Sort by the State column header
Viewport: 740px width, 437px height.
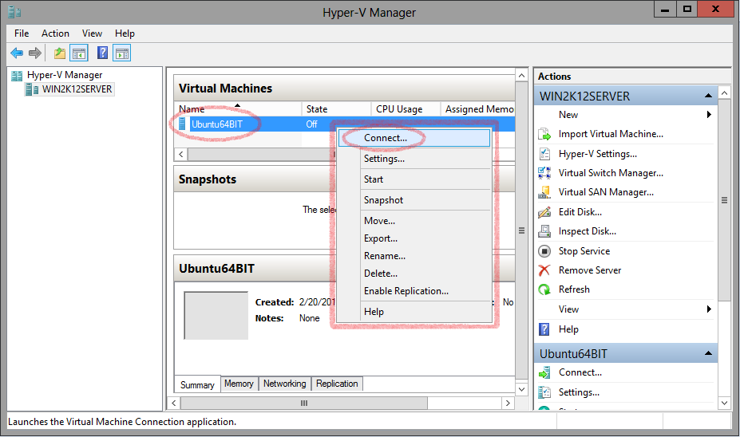point(337,109)
